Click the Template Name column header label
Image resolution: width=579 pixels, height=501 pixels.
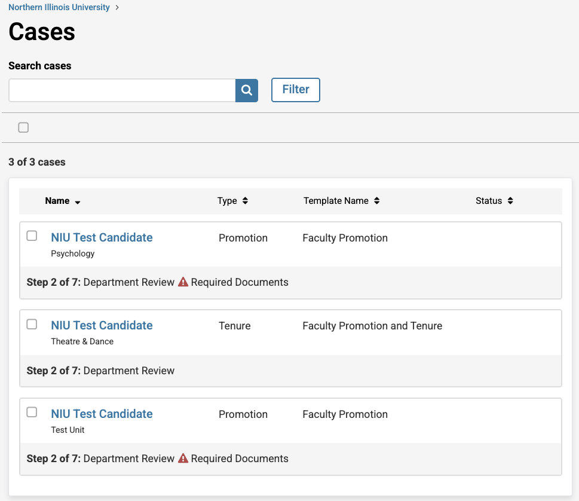click(x=336, y=201)
